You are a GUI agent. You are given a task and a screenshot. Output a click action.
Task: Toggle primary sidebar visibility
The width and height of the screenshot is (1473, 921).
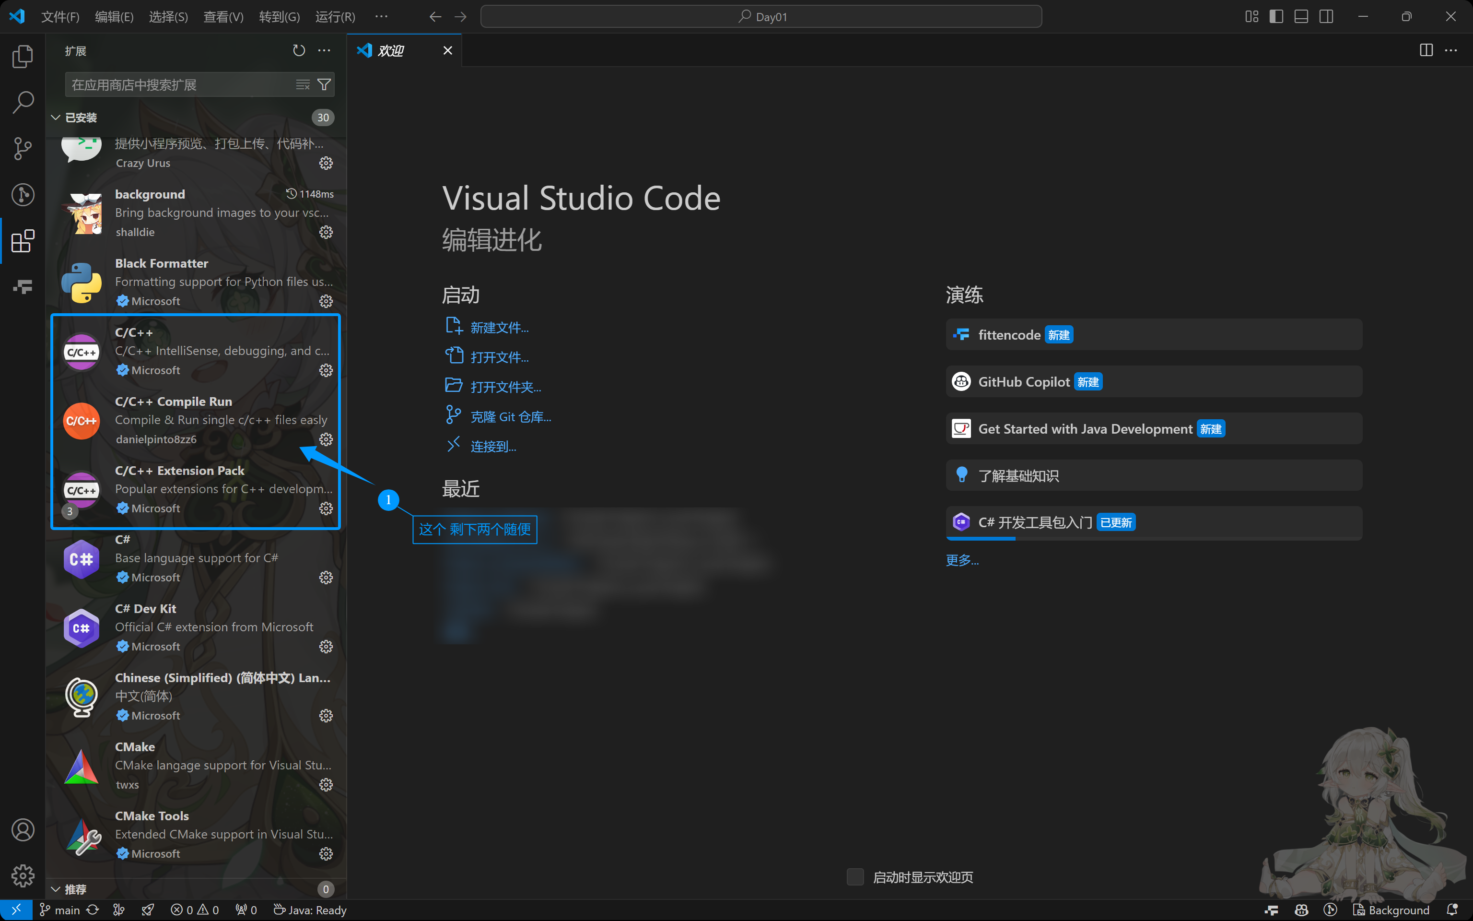(1276, 16)
